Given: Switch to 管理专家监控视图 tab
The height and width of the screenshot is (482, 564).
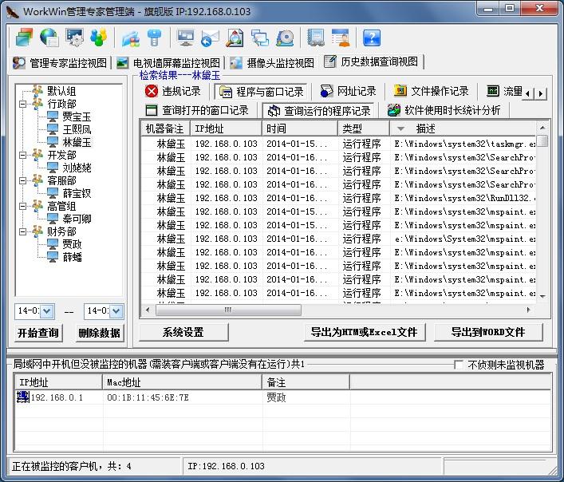Looking at the screenshot, I should click(x=60, y=63).
